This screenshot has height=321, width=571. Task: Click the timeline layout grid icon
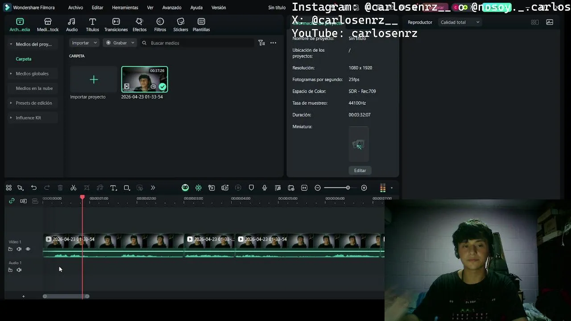pos(8,188)
